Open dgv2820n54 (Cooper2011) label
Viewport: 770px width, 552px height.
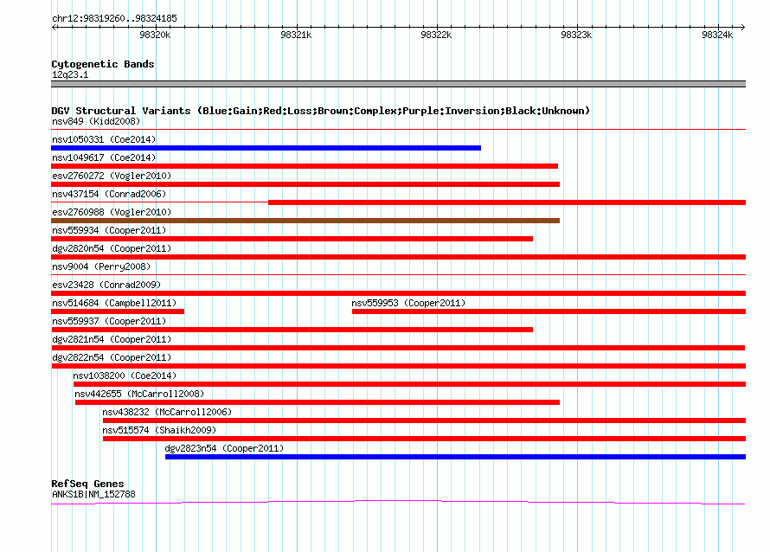112,248
